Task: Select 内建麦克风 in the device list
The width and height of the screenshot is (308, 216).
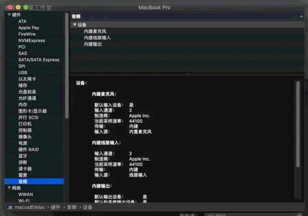Action: [x=95, y=31]
